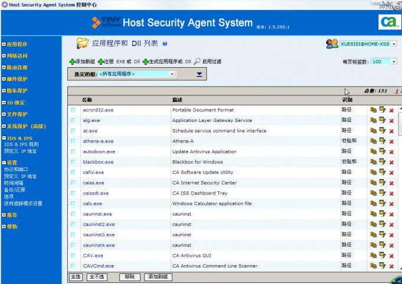Image resolution: width=402 pixels, height=284 pixels.
Task: Click the table's vertical scrollbar down arrow
Action: (x=400, y=268)
